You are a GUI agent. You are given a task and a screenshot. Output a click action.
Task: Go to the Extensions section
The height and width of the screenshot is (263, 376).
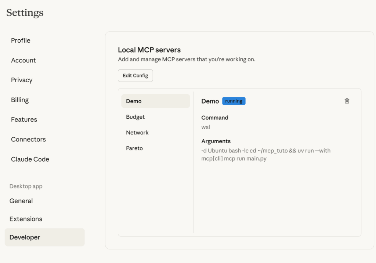[26, 219]
